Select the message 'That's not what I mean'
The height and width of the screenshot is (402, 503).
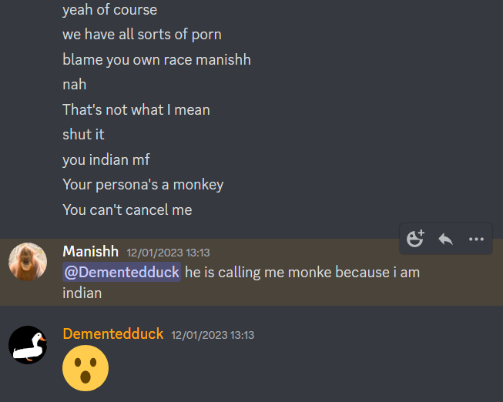click(136, 109)
